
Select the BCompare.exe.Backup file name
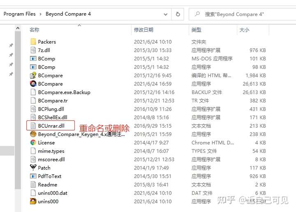pyautogui.click(x=64, y=92)
